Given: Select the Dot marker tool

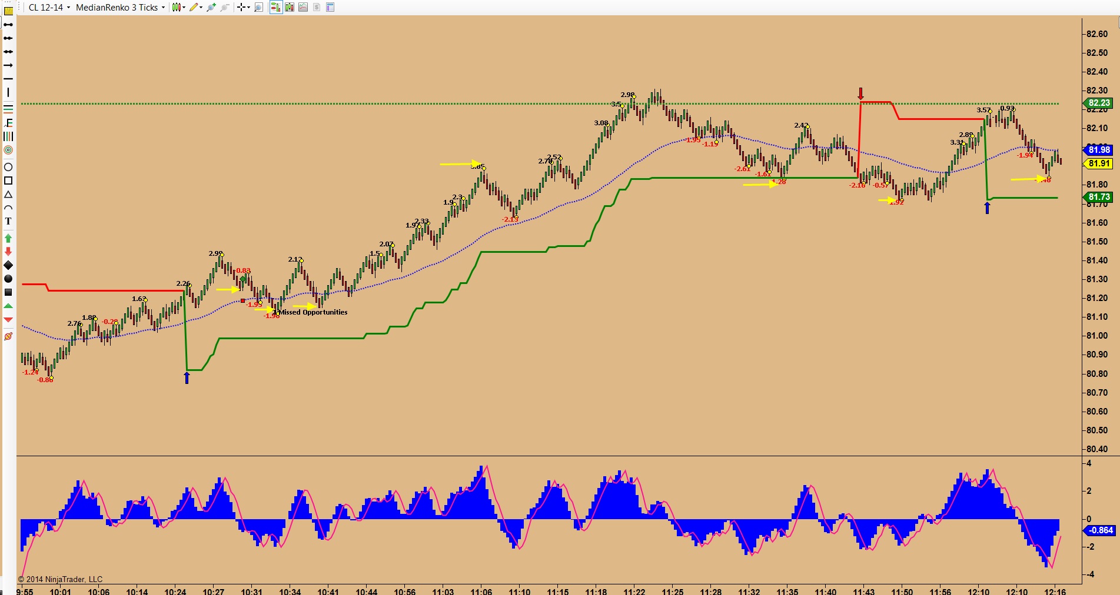Looking at the screenshot, I should pos(8,279).
